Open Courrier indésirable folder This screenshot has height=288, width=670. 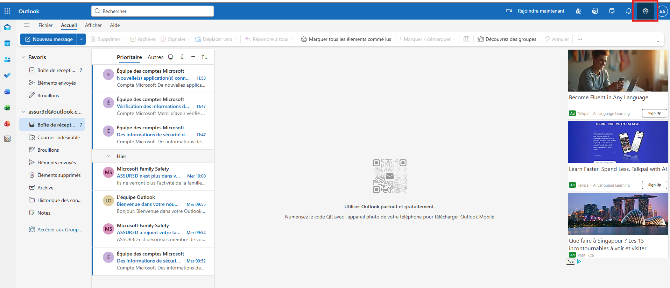(52, 137)
